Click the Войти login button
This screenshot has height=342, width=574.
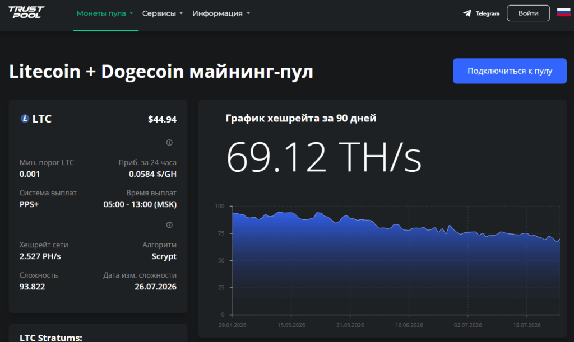tap(528, 13)
